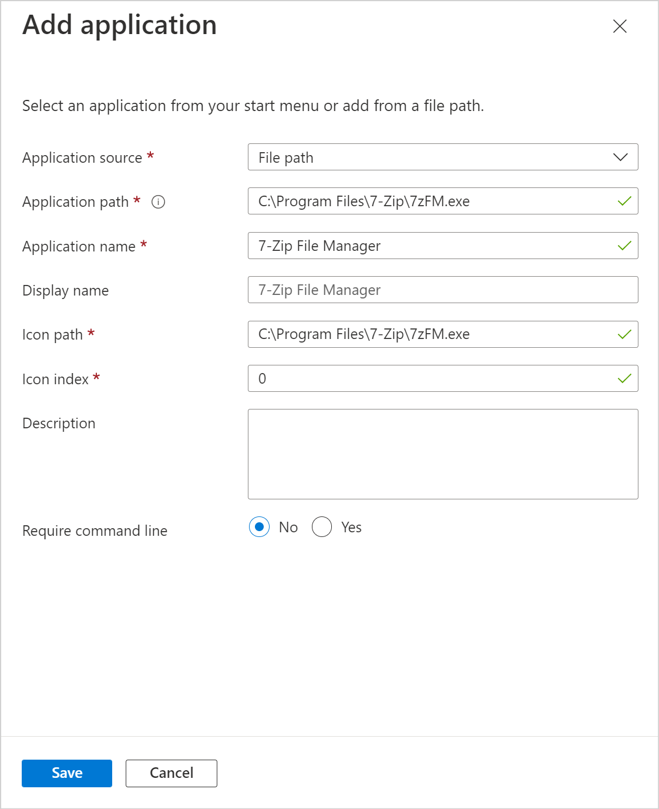The image size is (659, 809).
Task: Click the green checkmark in Icon path
Action: click(624, 335)
